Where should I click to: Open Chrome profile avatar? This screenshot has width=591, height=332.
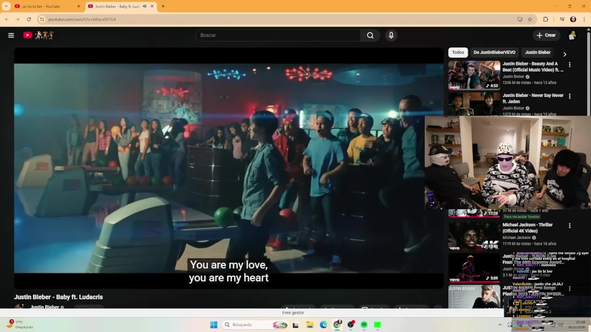pos(573,19)
